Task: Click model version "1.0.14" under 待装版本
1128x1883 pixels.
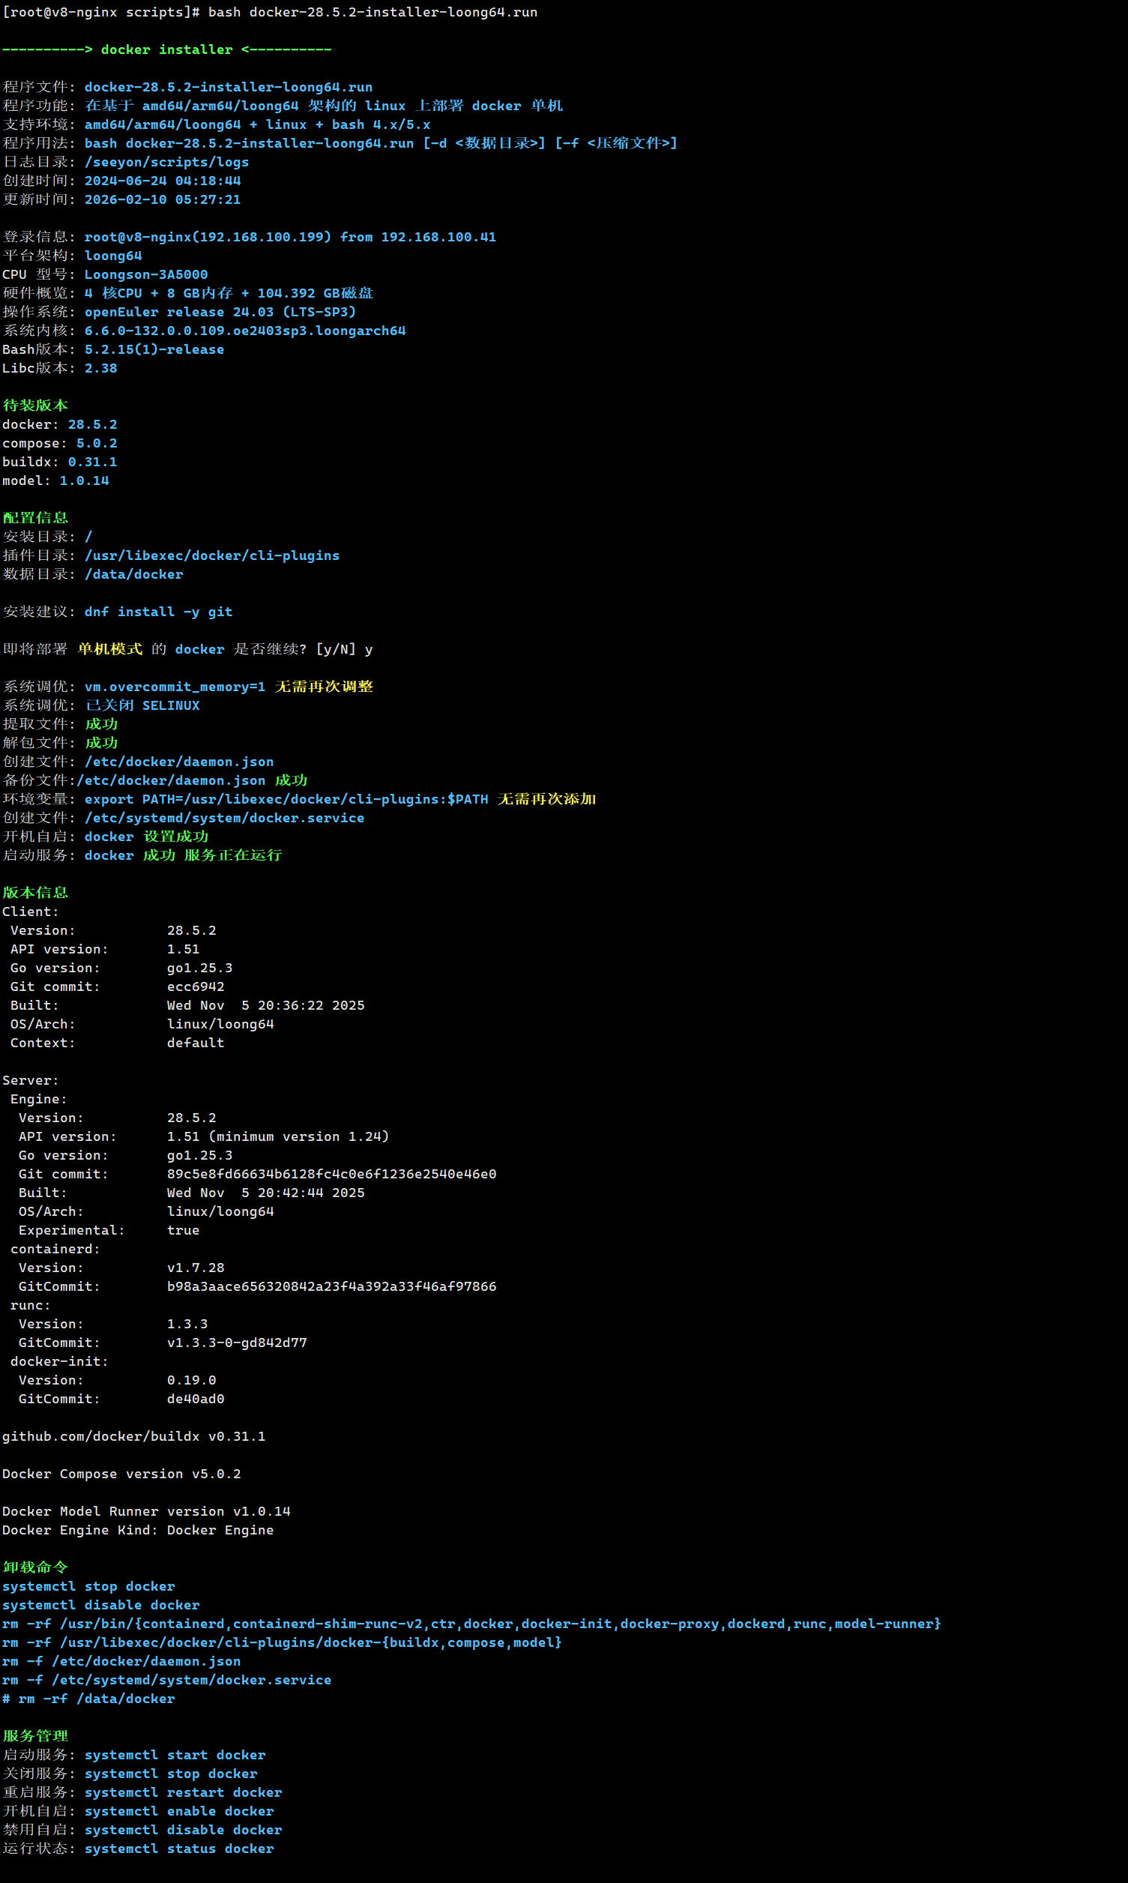Action: tap(85, 480)
